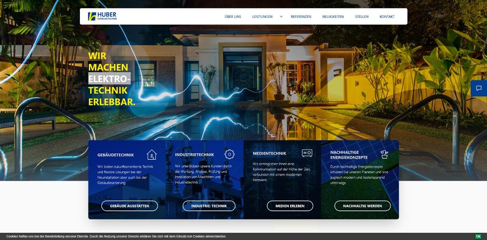Image resolution: width=487 pixels, height=240 pixels.
Task: Expand the LEISTUNGEN dropdown chevron
Action: (x=281, y=17)
